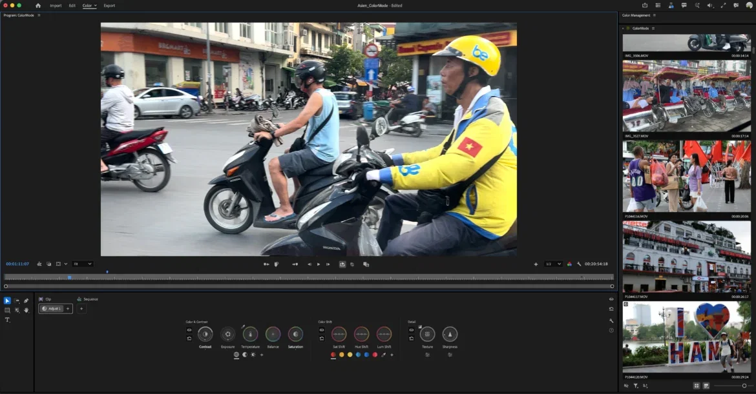
Task: Click the export frame button
Action: [x=342, y=264]
